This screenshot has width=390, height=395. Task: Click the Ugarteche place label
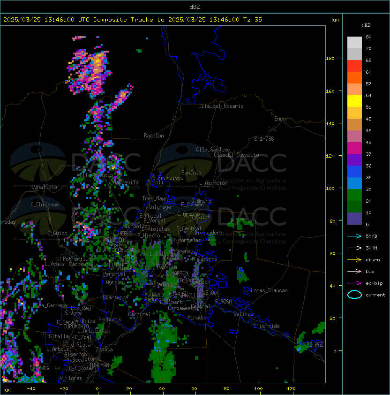coord(116,297)
